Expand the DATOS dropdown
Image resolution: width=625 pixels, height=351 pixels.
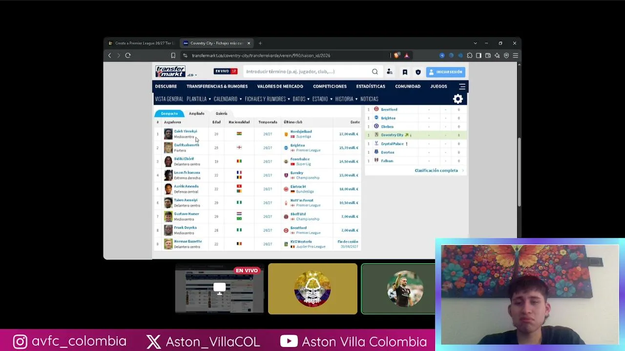(x=301, y=99)
